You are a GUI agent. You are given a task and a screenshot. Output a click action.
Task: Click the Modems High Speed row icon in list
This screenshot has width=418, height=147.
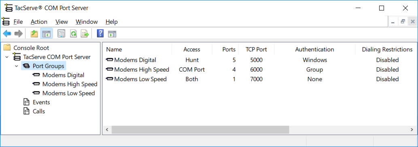click(109, 70)
